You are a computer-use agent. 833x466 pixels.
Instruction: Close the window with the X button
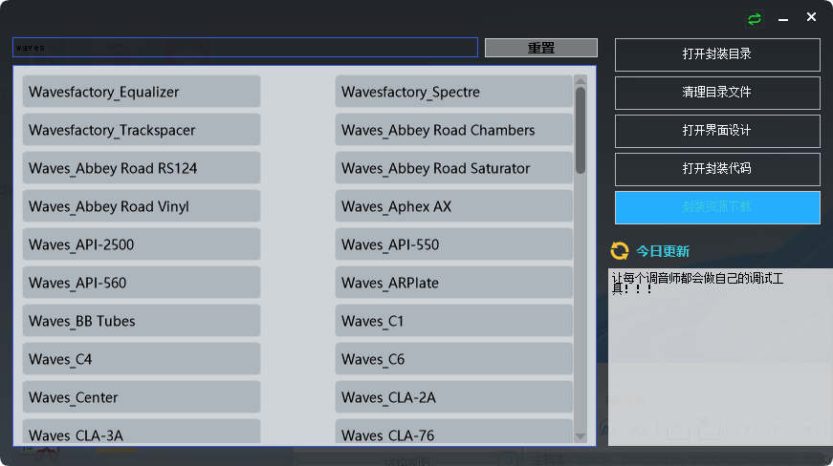811,17
